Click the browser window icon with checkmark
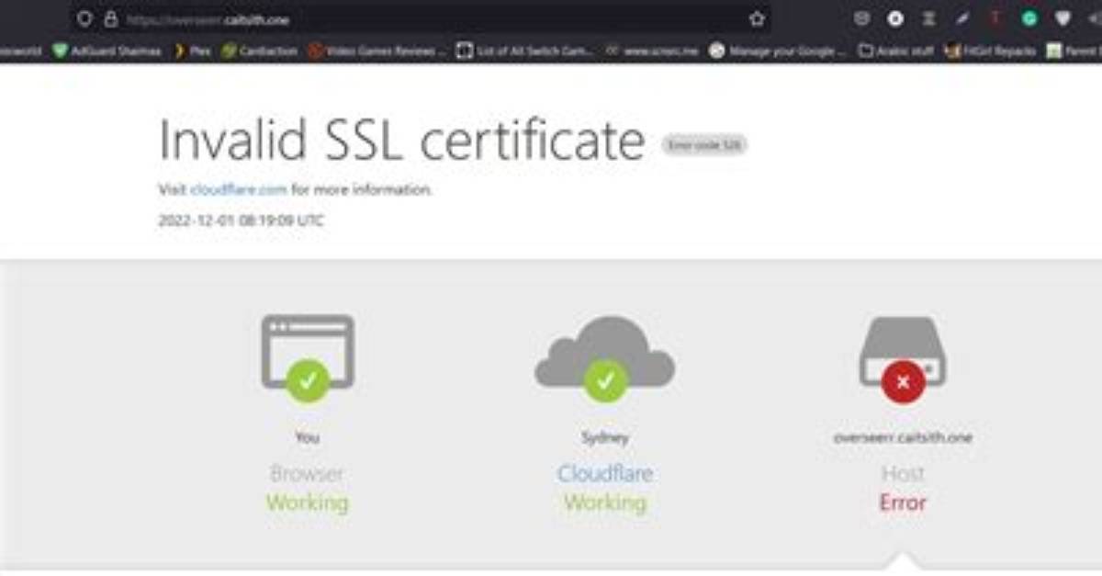Image resolution: width=1102 pixels, height=576 pixels. 307,357
